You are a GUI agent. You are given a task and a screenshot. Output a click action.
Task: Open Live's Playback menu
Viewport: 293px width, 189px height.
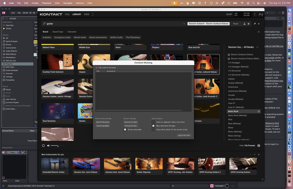coord(47,3)
